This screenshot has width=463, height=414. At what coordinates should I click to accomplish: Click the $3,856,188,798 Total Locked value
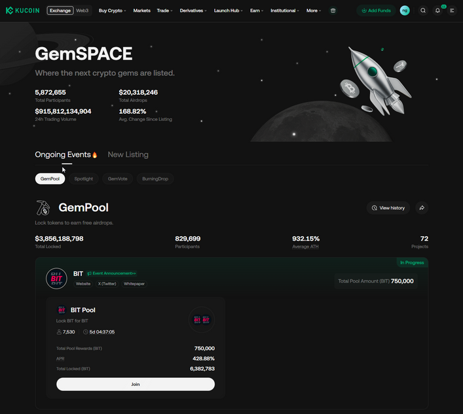[59, 239]
